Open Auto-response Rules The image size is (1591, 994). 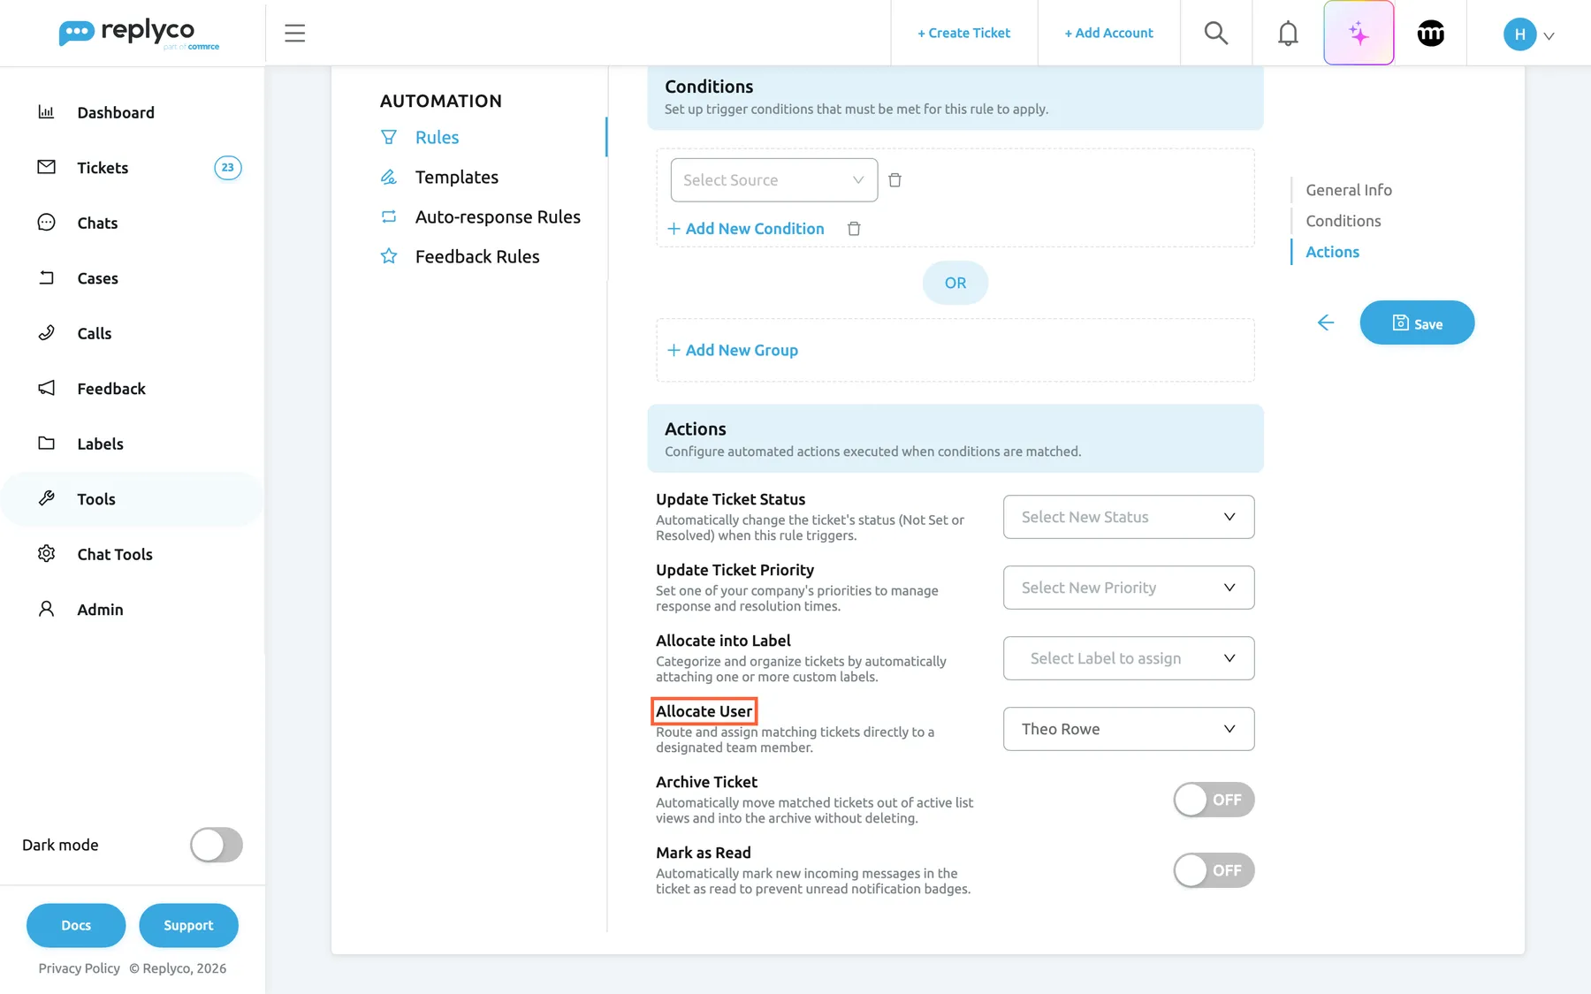click(498, 216)
